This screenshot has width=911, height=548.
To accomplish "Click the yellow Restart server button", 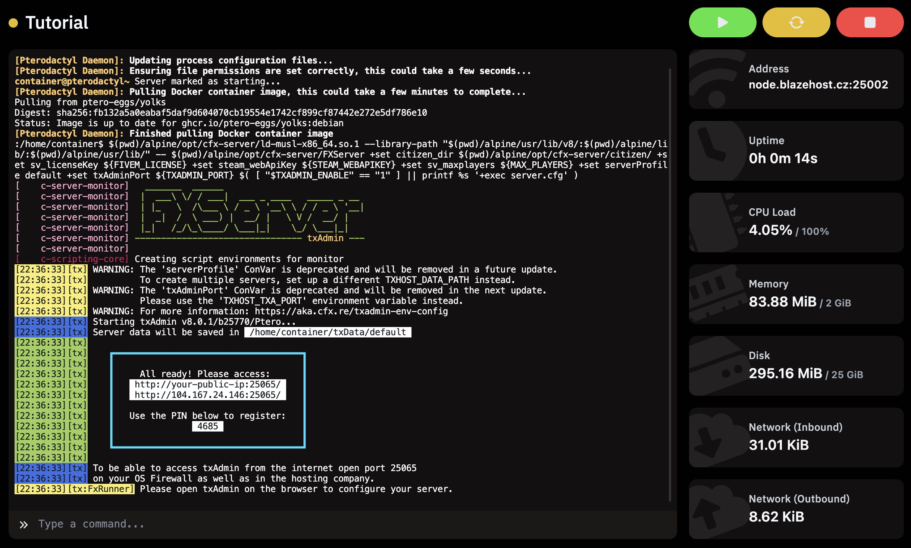I will [796, 22].
